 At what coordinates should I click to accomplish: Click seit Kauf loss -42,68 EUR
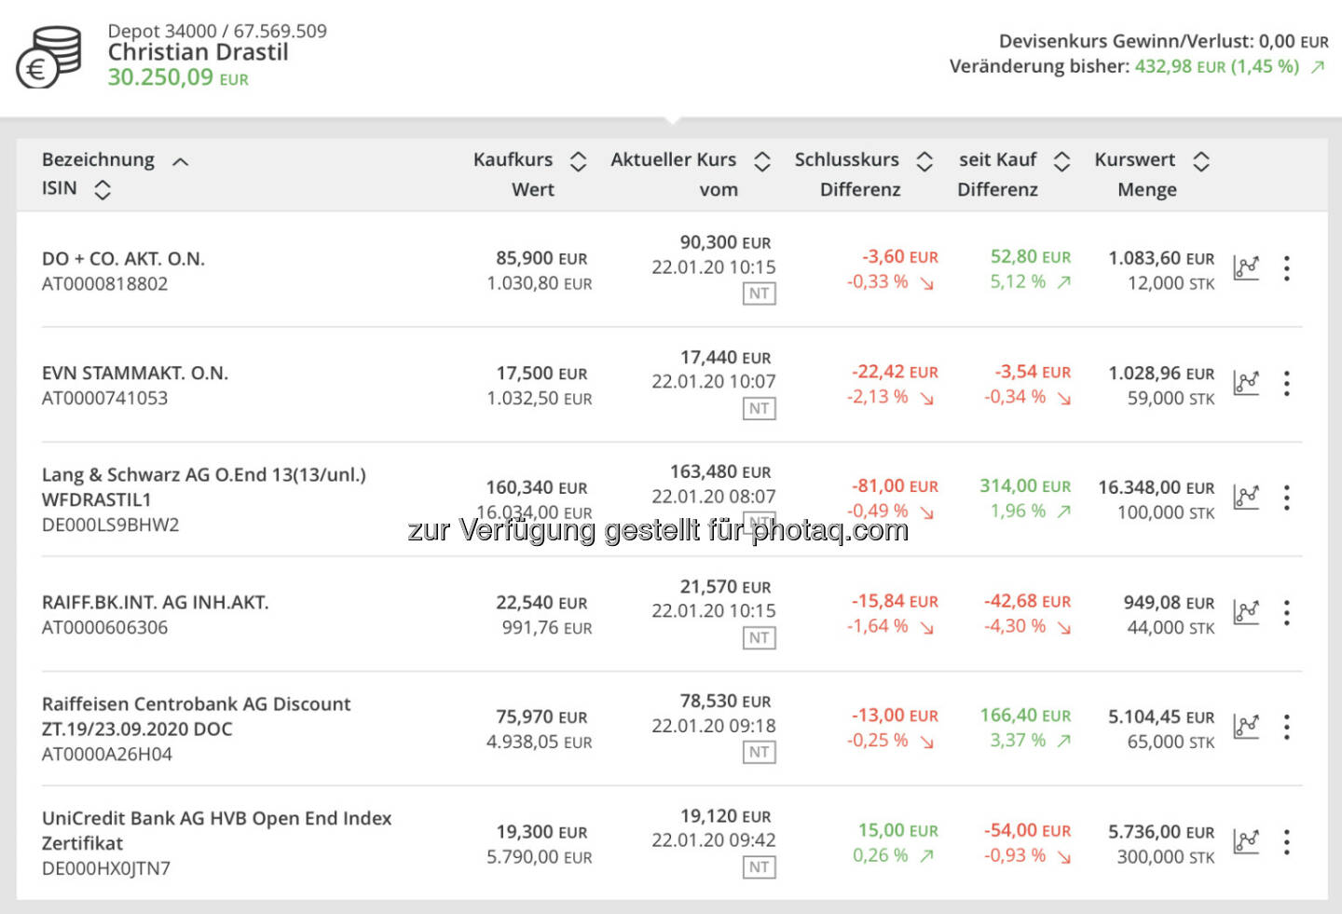coord(1028,601)
